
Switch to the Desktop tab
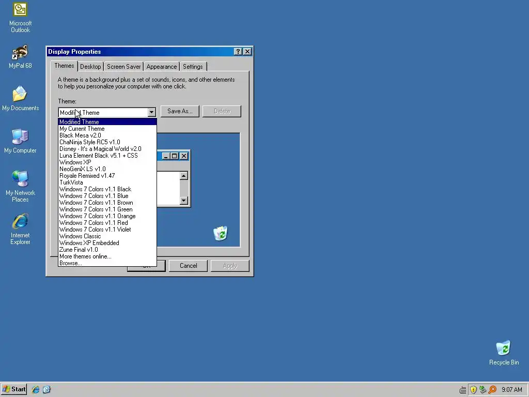tap(90, 67)
